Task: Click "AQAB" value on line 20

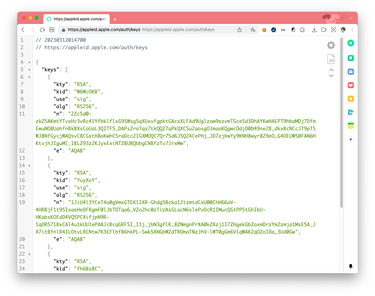Action: coord(77,239)
